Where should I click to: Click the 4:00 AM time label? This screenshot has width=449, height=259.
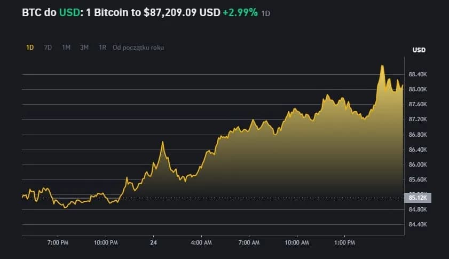coord(201,243)
